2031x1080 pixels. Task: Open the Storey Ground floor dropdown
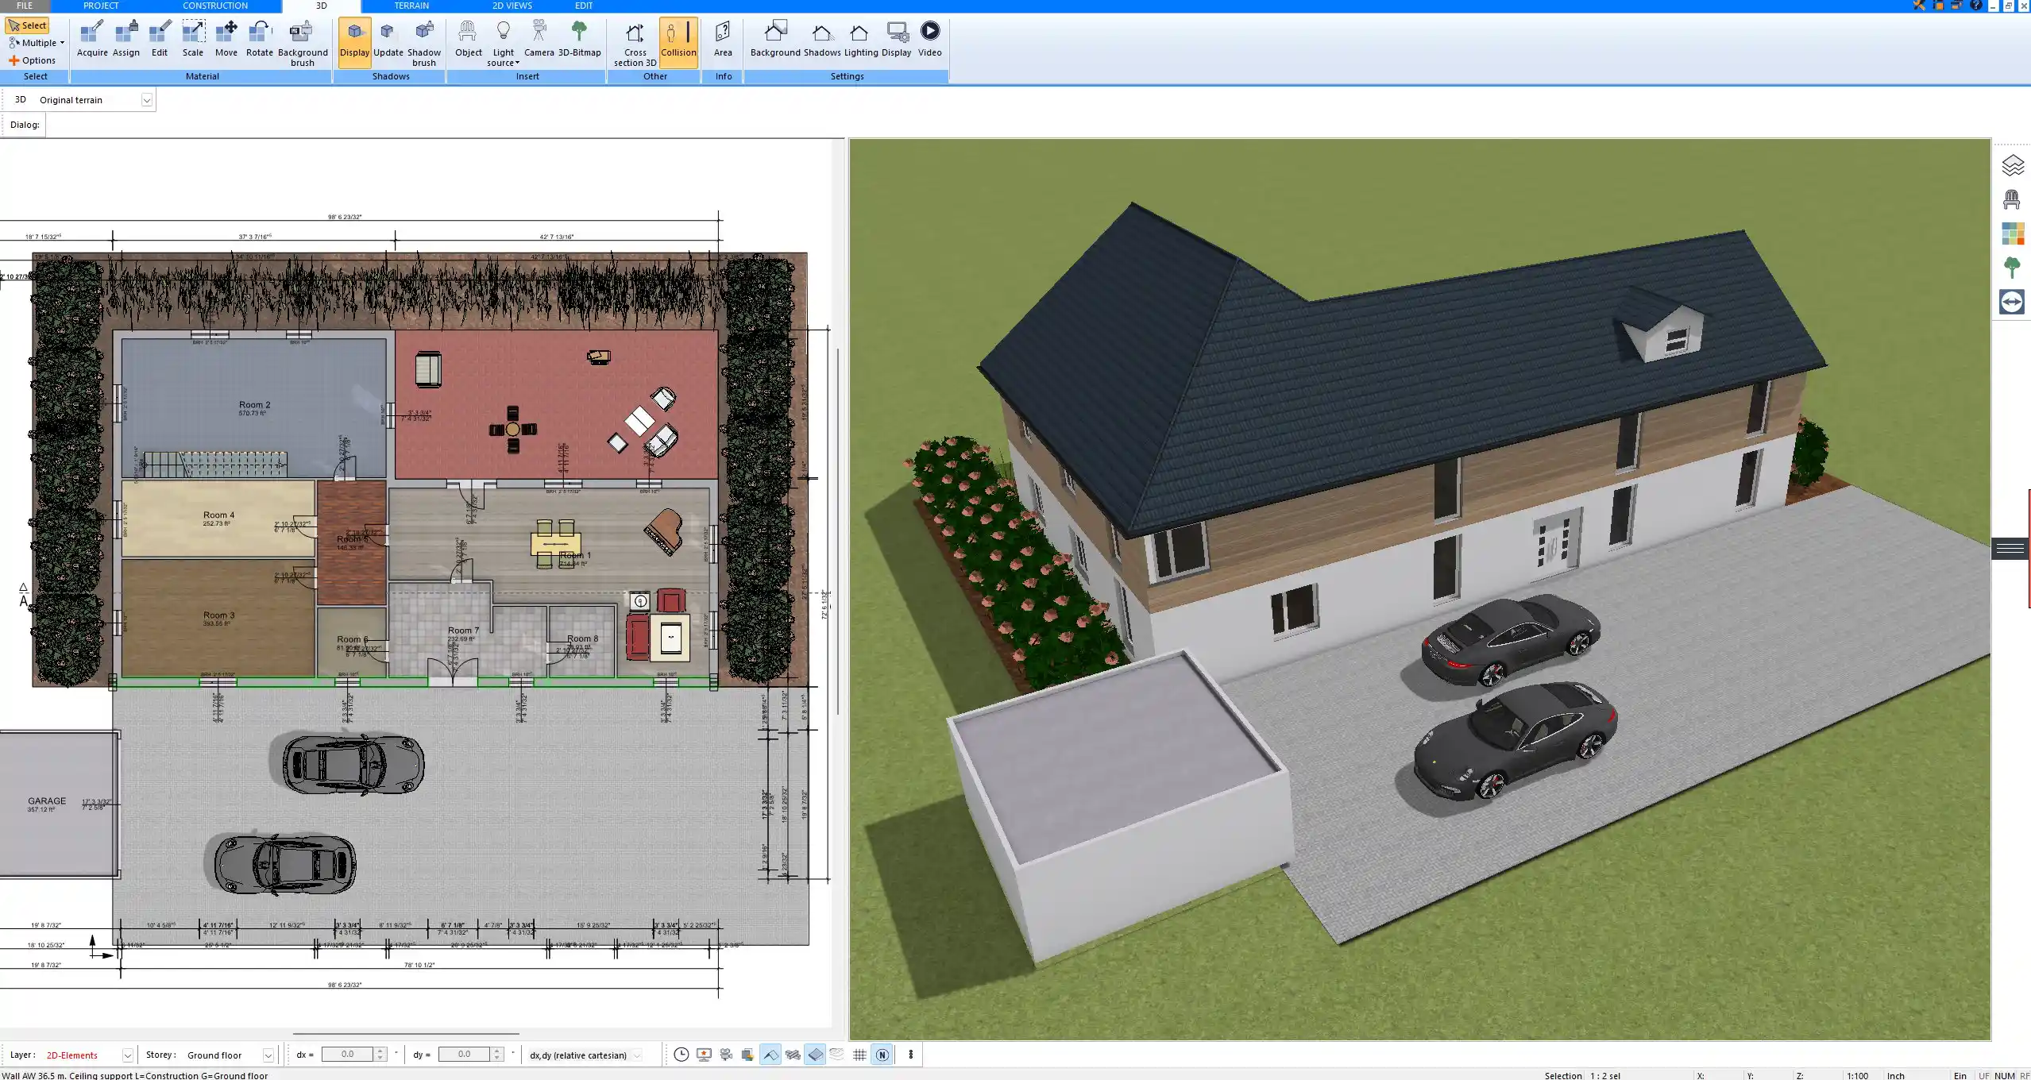268,1055
